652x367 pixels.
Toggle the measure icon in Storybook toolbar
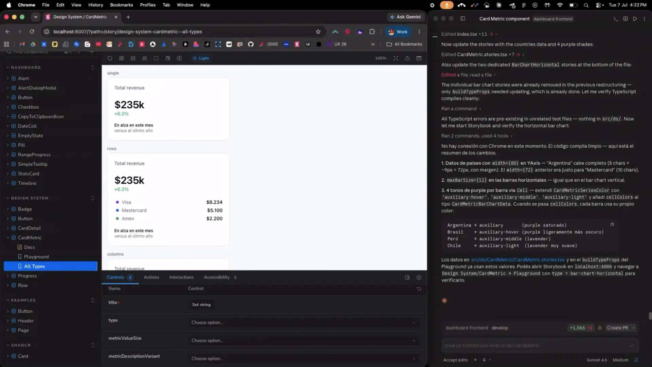click(x=145, y=58)
